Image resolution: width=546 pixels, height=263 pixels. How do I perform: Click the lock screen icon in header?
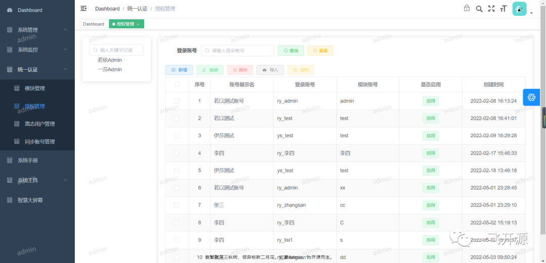click(467, 9)
